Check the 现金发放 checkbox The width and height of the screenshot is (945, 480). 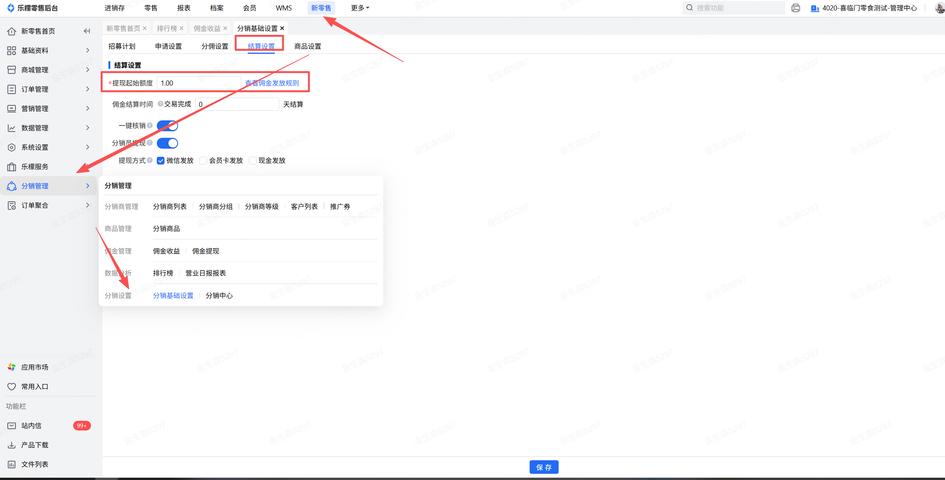pos(253,161)
